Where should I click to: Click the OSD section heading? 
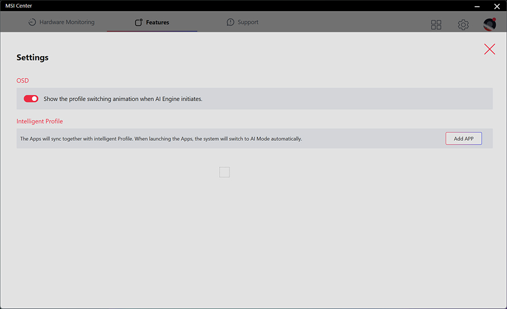click(23, 81)
